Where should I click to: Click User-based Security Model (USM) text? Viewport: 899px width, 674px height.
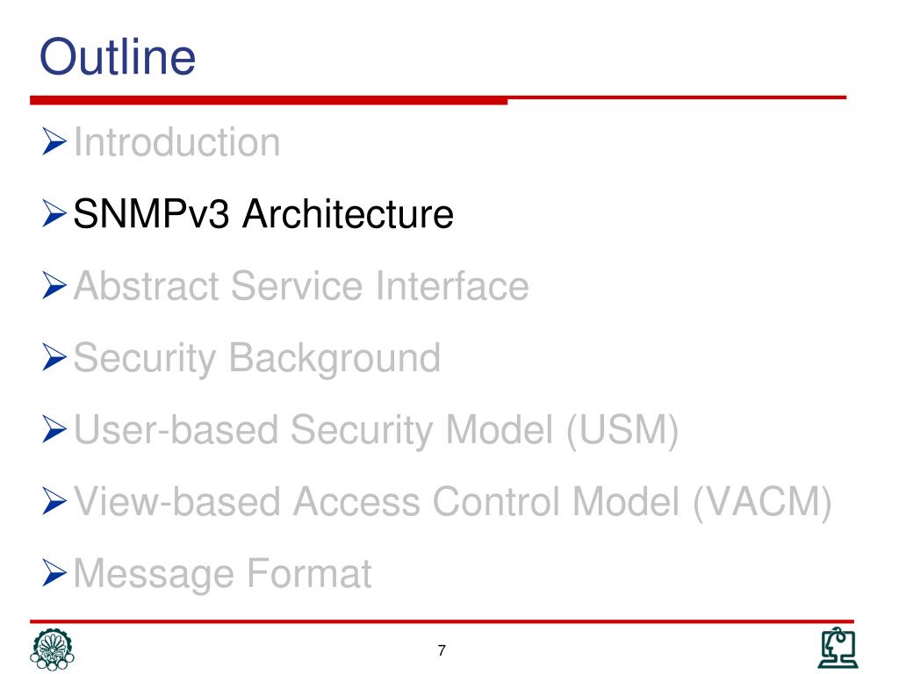click(x=376, y=430)
